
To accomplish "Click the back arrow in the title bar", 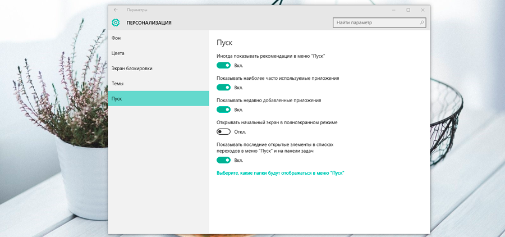I will [116, 10].
